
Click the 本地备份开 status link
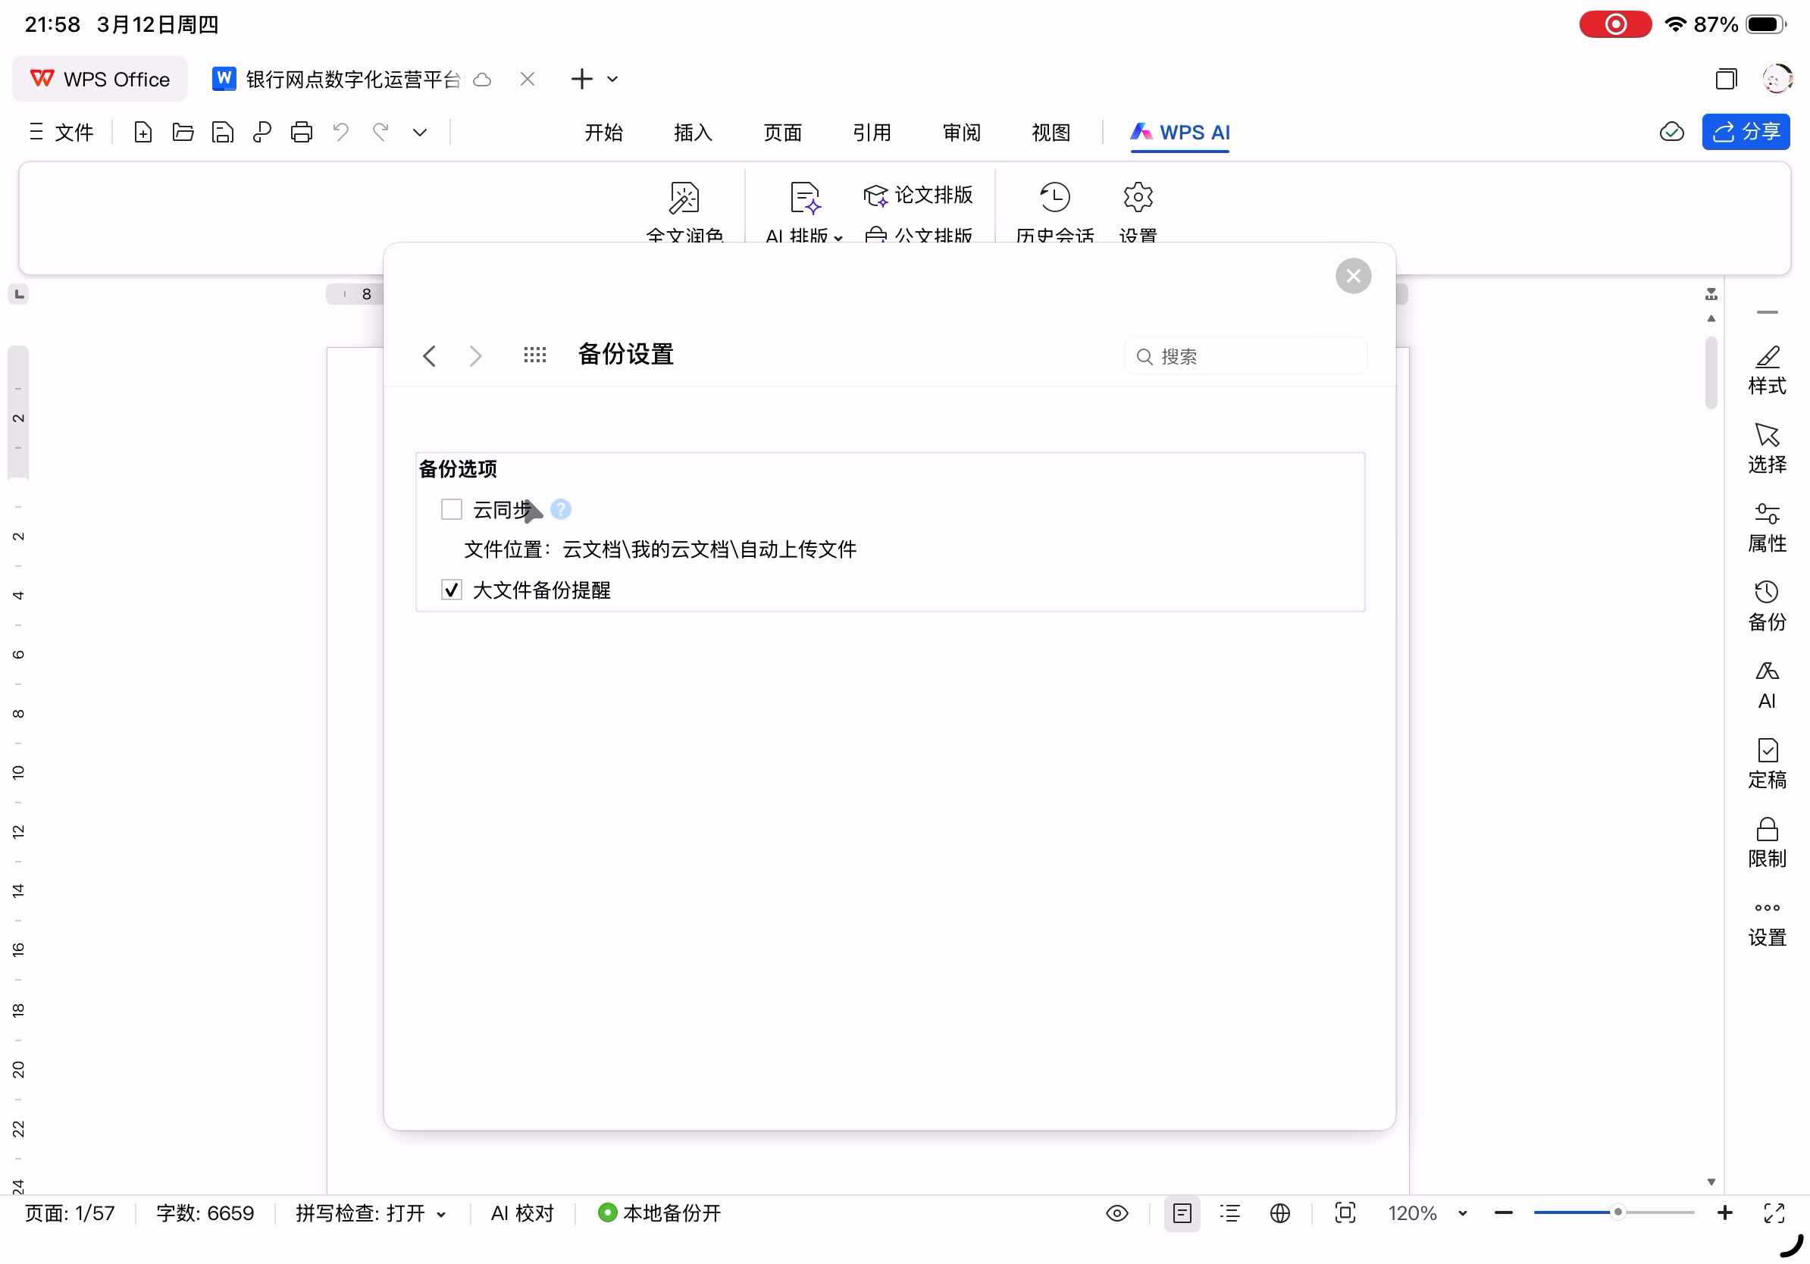661,1212
